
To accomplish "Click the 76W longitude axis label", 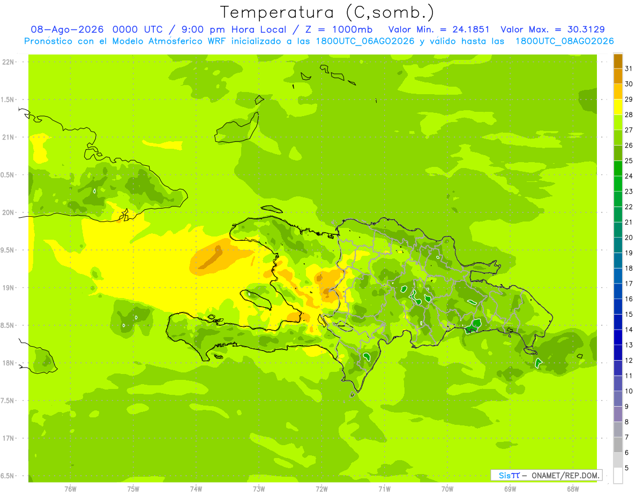I will [x=70, y=489].
